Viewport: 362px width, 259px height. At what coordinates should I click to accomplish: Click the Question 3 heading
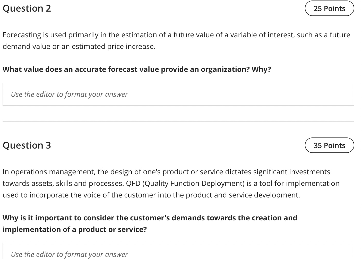coord(27,145)
